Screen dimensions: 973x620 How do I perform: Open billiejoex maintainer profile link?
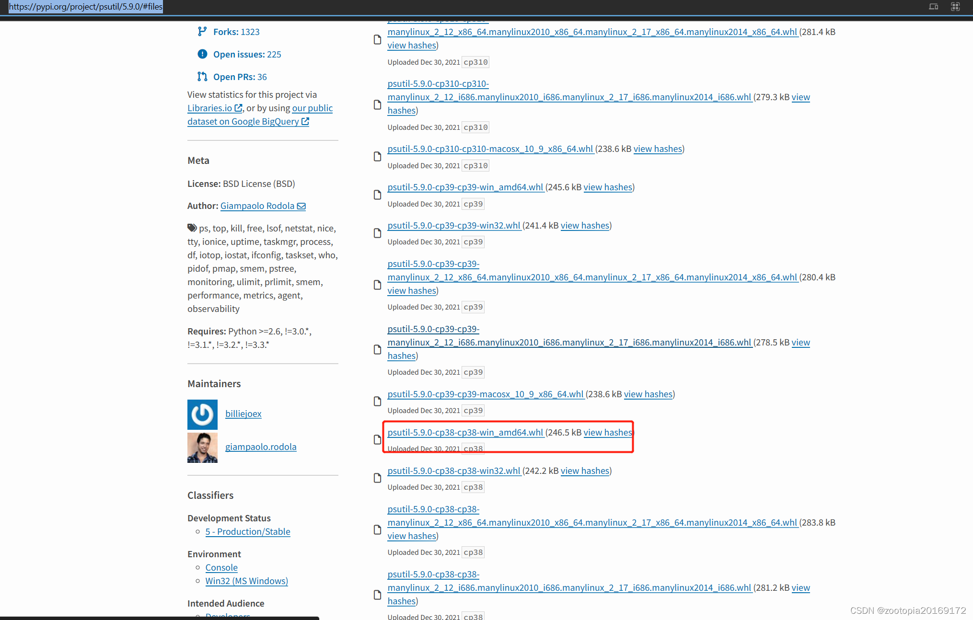pyautogui.click(x=243, y=413)
